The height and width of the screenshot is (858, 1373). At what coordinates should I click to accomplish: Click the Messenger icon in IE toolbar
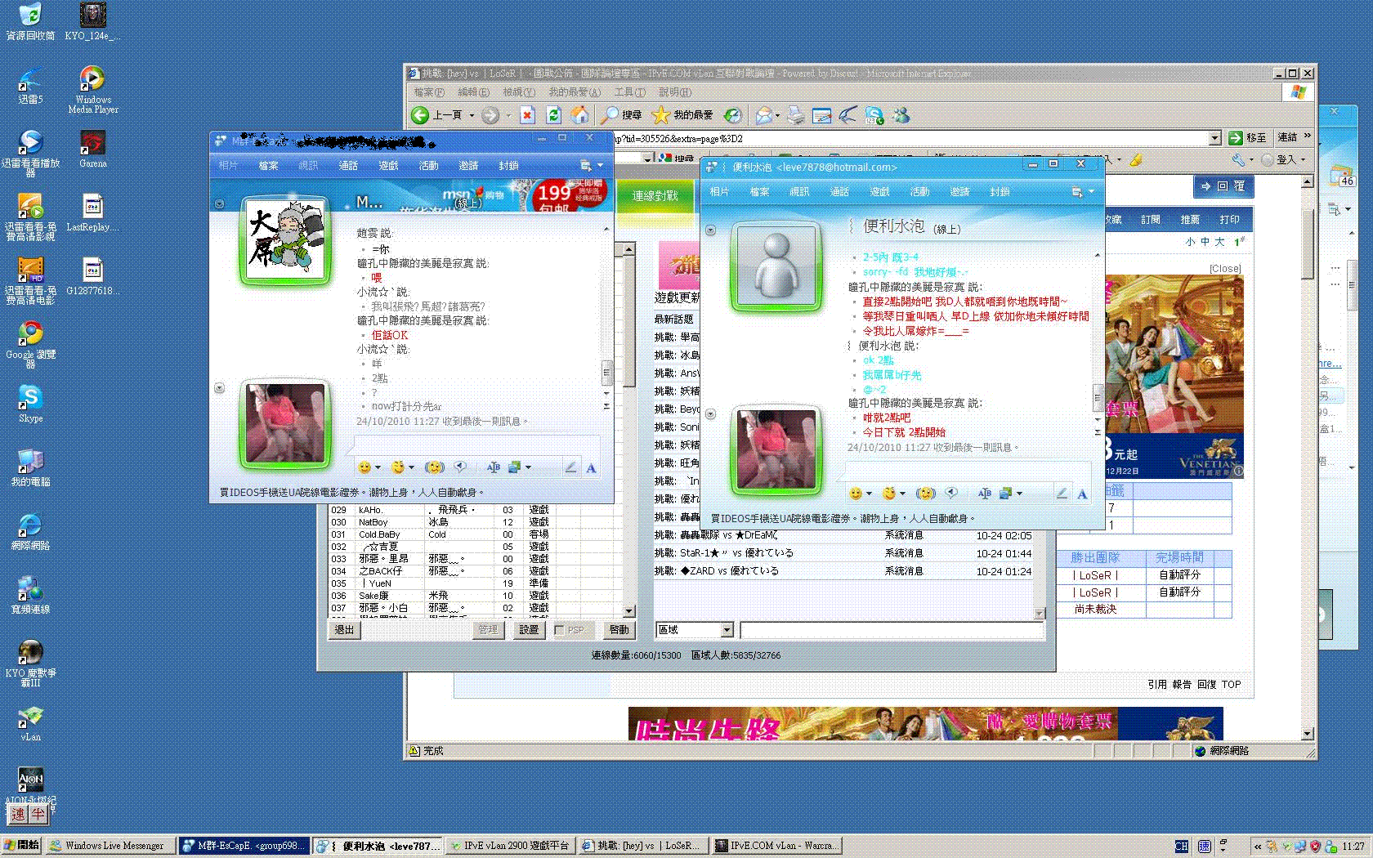pos(901,115)
